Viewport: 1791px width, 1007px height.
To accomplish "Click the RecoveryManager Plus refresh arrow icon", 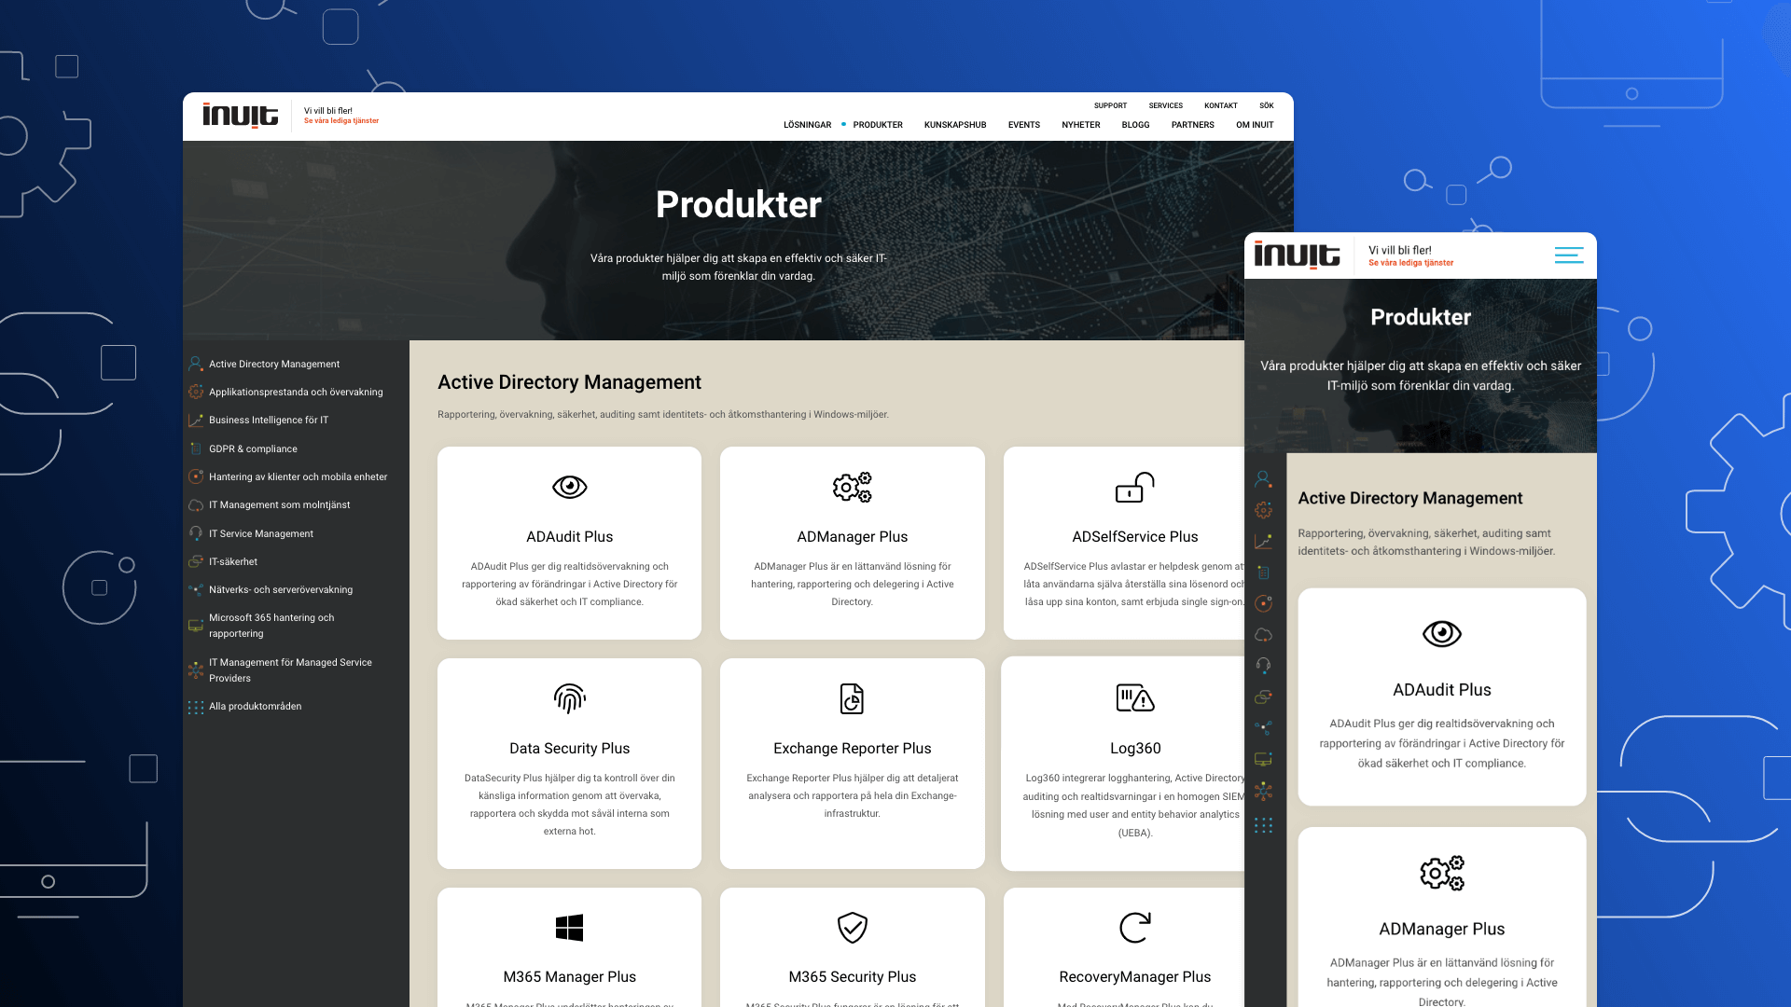I will [1134, 928].
